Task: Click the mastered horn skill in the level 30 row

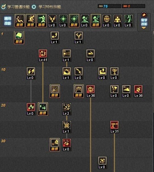Action: click(x=55, y=145)
